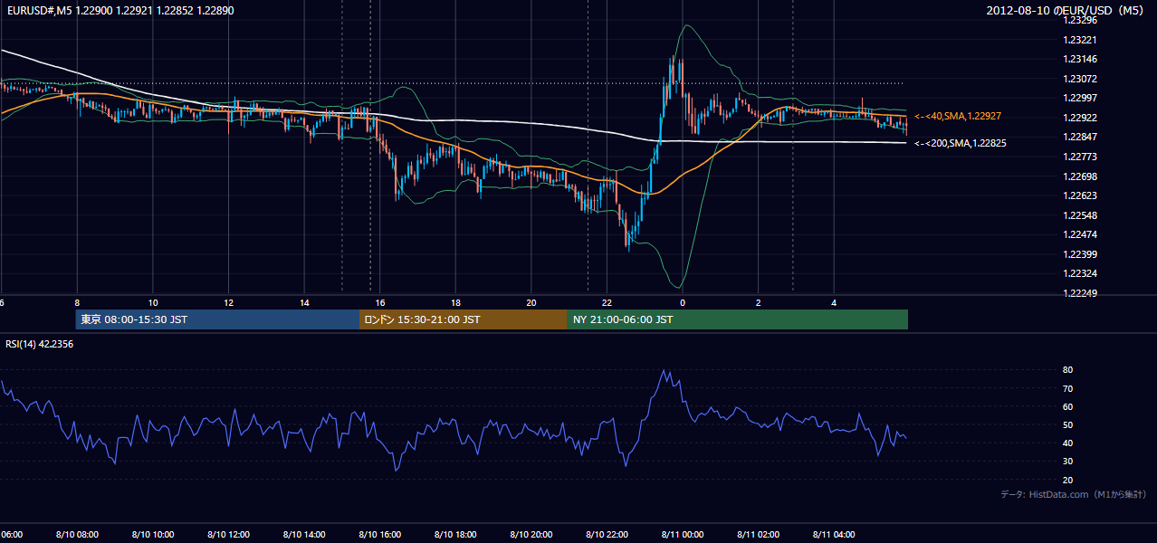Click the 1.22474 price axis label
The height and width of the screenshot is (543, 1157).
click(x=1079, y=234)
